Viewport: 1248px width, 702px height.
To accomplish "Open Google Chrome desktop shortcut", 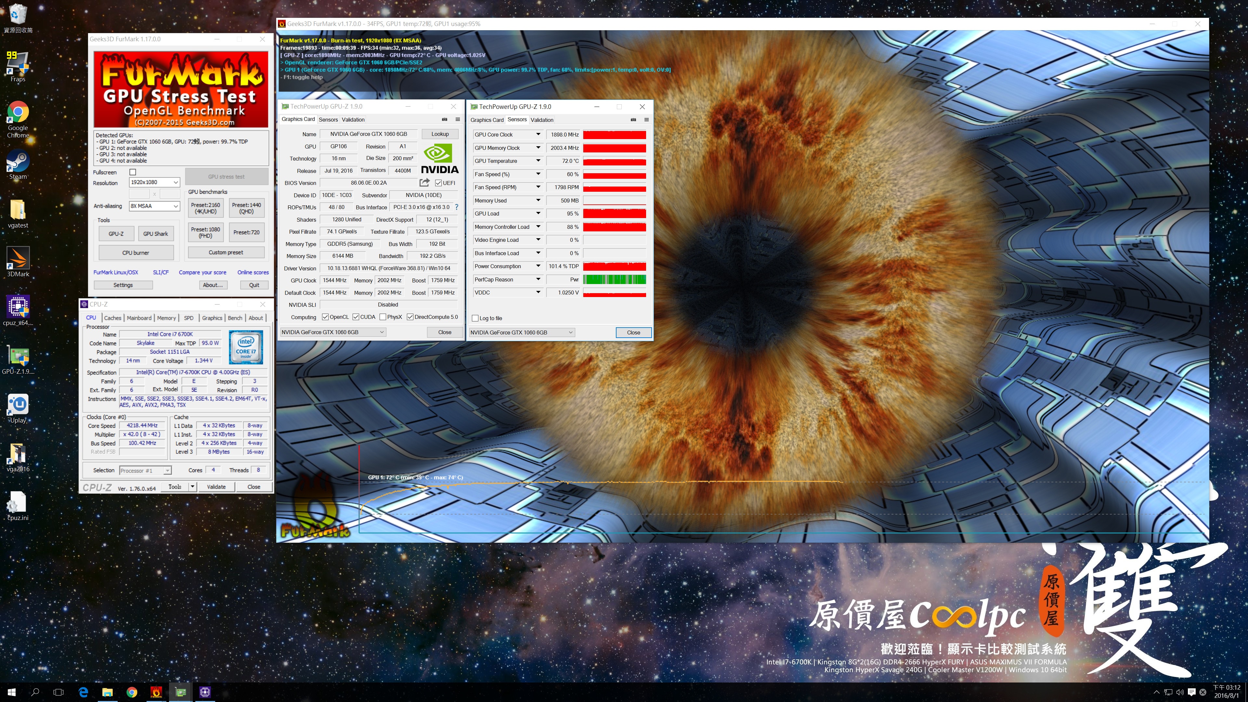I will (18, 120).
